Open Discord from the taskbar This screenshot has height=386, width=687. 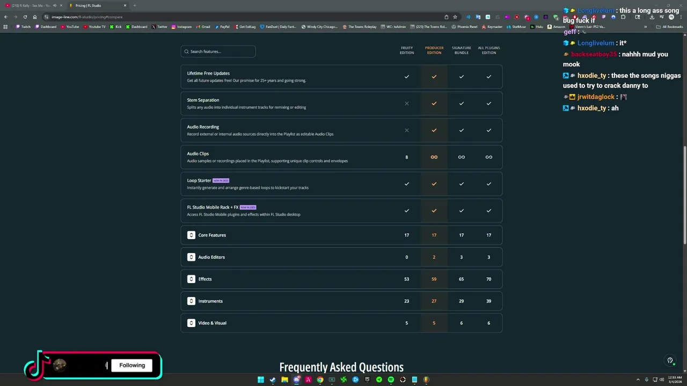coord(296,380)
